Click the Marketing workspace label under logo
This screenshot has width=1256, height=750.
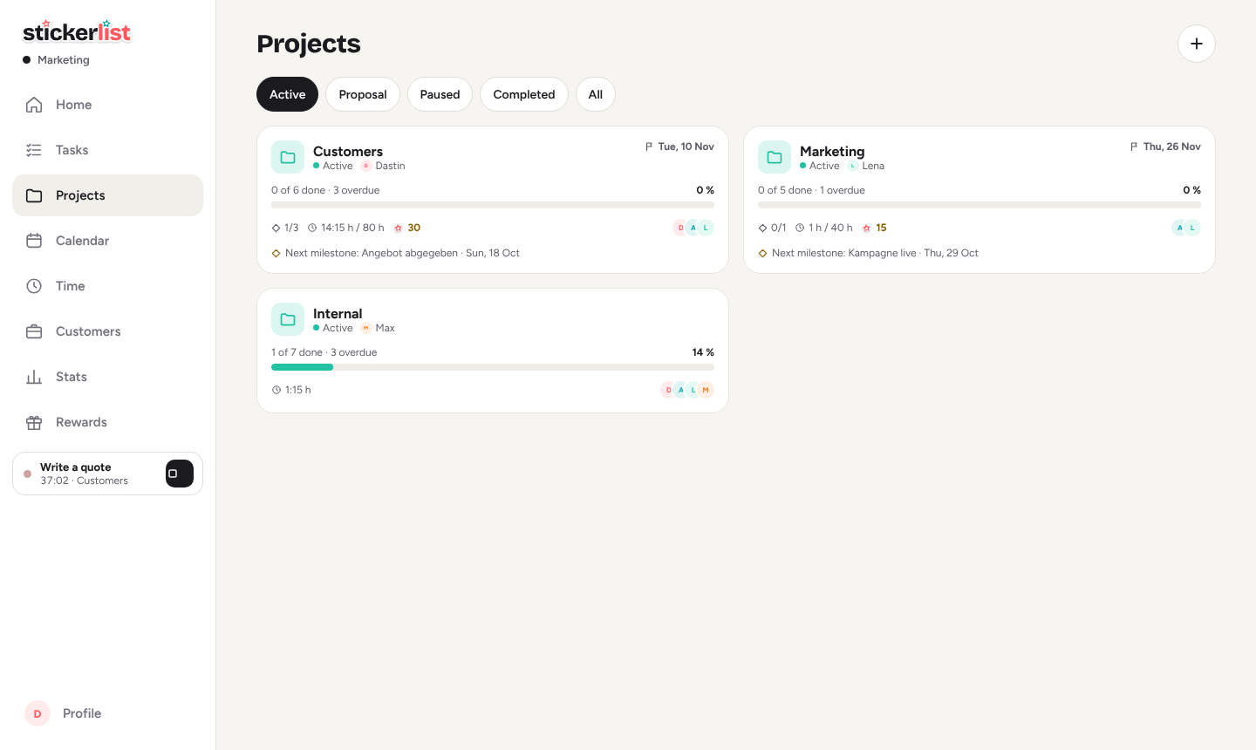64,60
